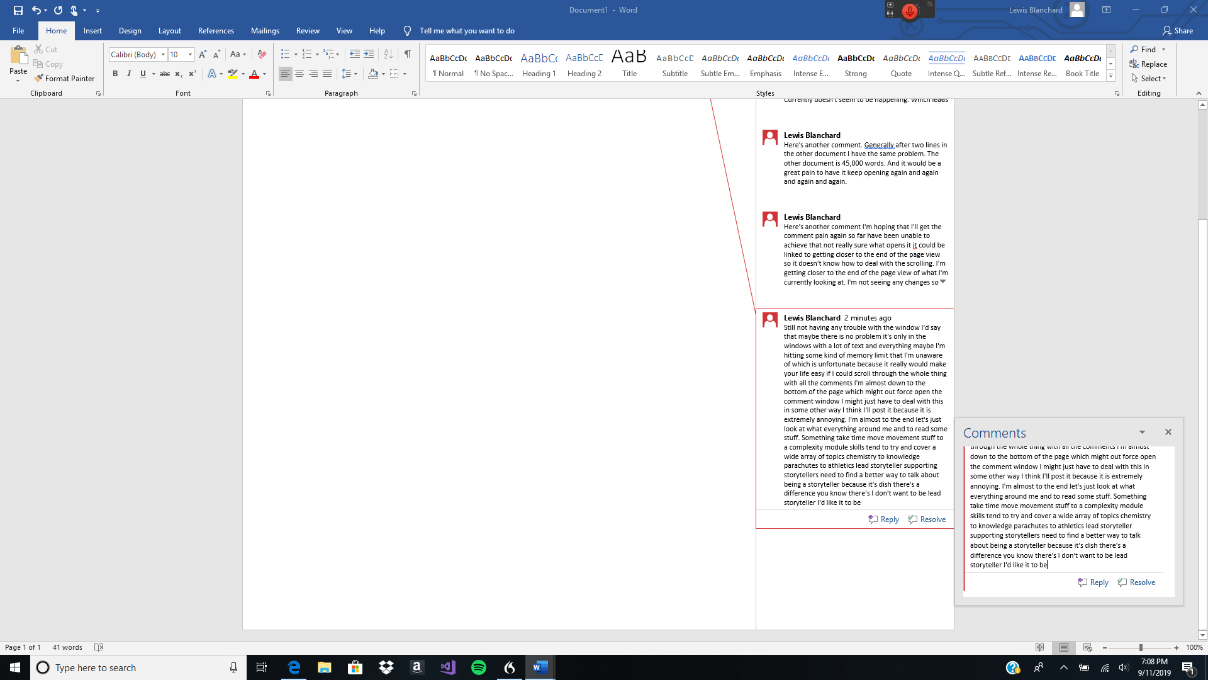1208x680 pixels.
Task: Toggle Show/Hide paragraph marks
Action: click(x=408, y=54)
